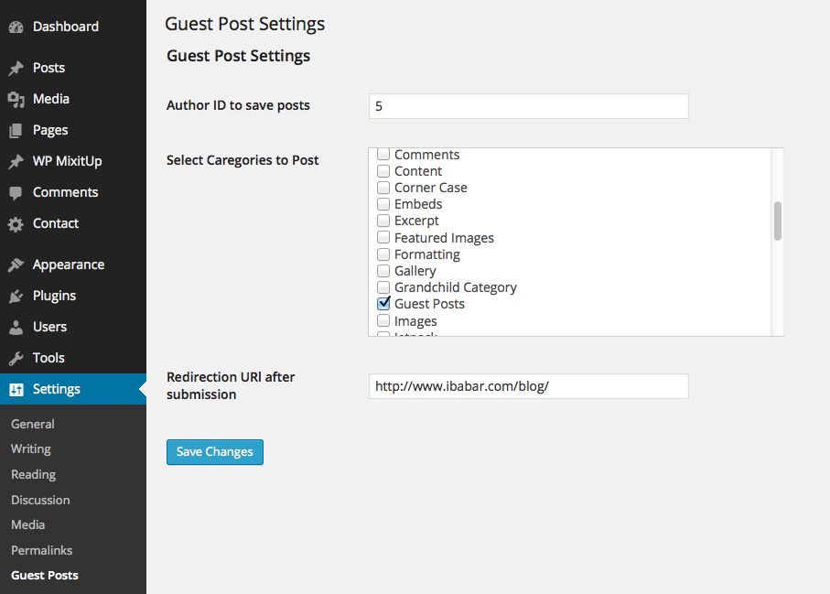Enable the Corner Case category checkbox

tap(383, 188)
